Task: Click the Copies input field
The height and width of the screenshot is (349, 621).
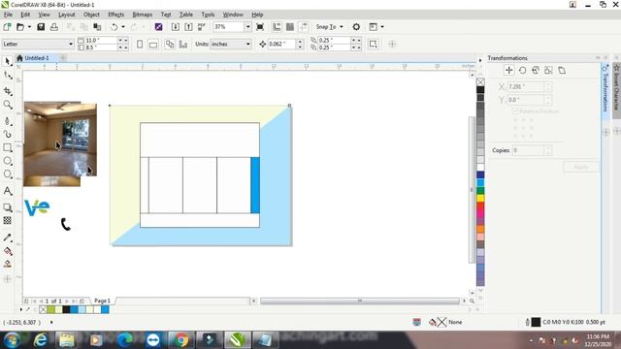Action: pos(528,150)
